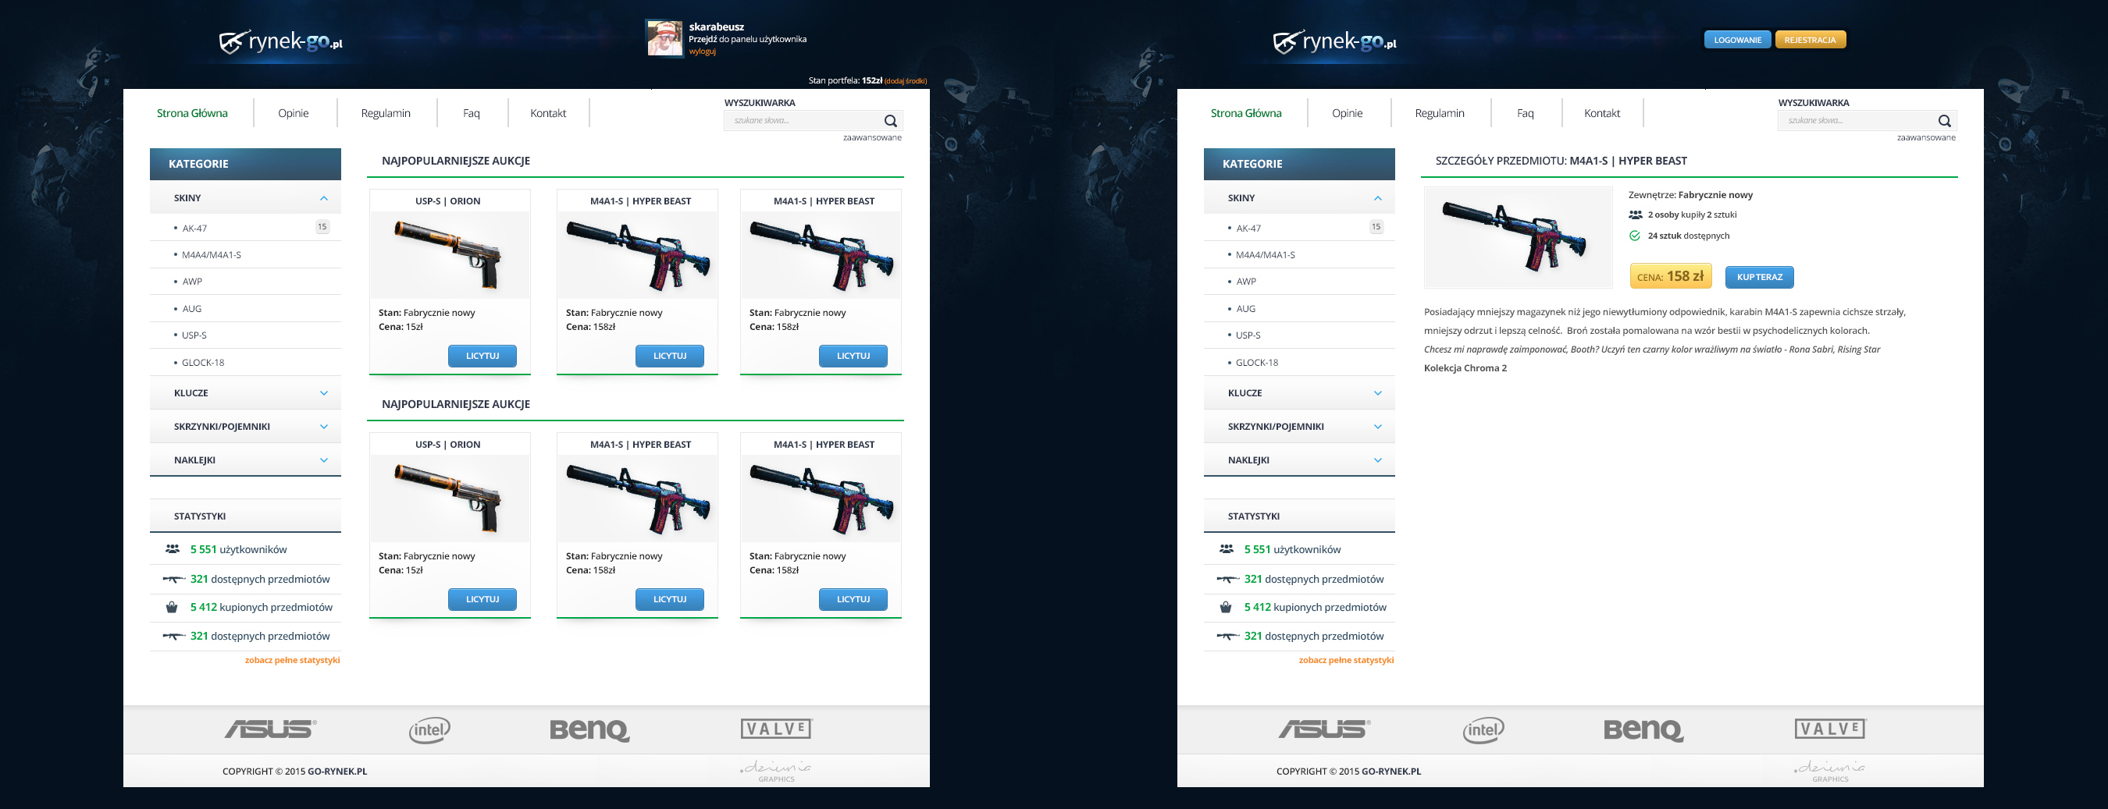Click skarabeusz user avatar
This screenshot has height=809, width=2108.
[664, 38]
